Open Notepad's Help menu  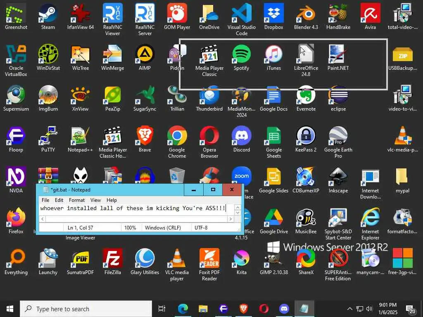[x=112, y=200]
